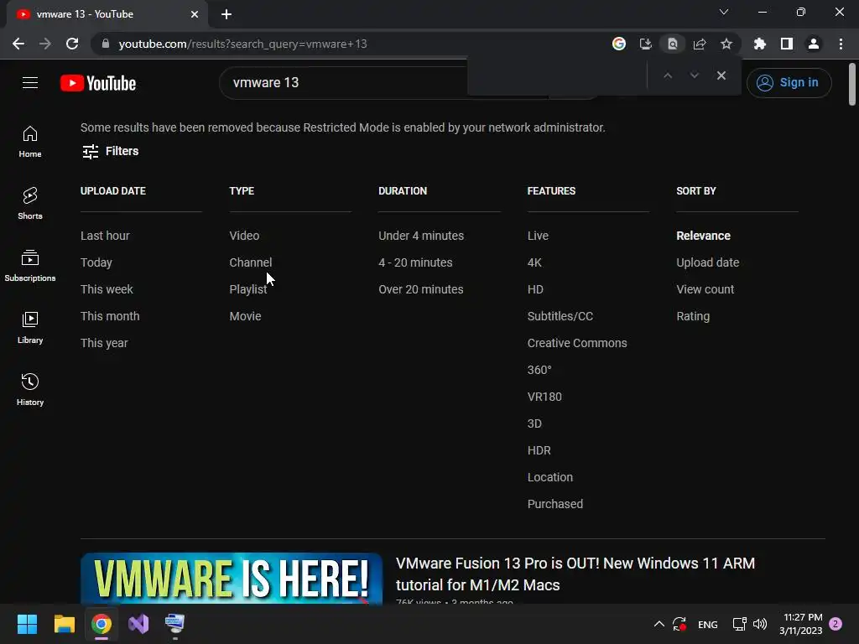Filter uploads to This month
Image resolution: width=859 pixels, height=644 pixels.
coord(110,316)
